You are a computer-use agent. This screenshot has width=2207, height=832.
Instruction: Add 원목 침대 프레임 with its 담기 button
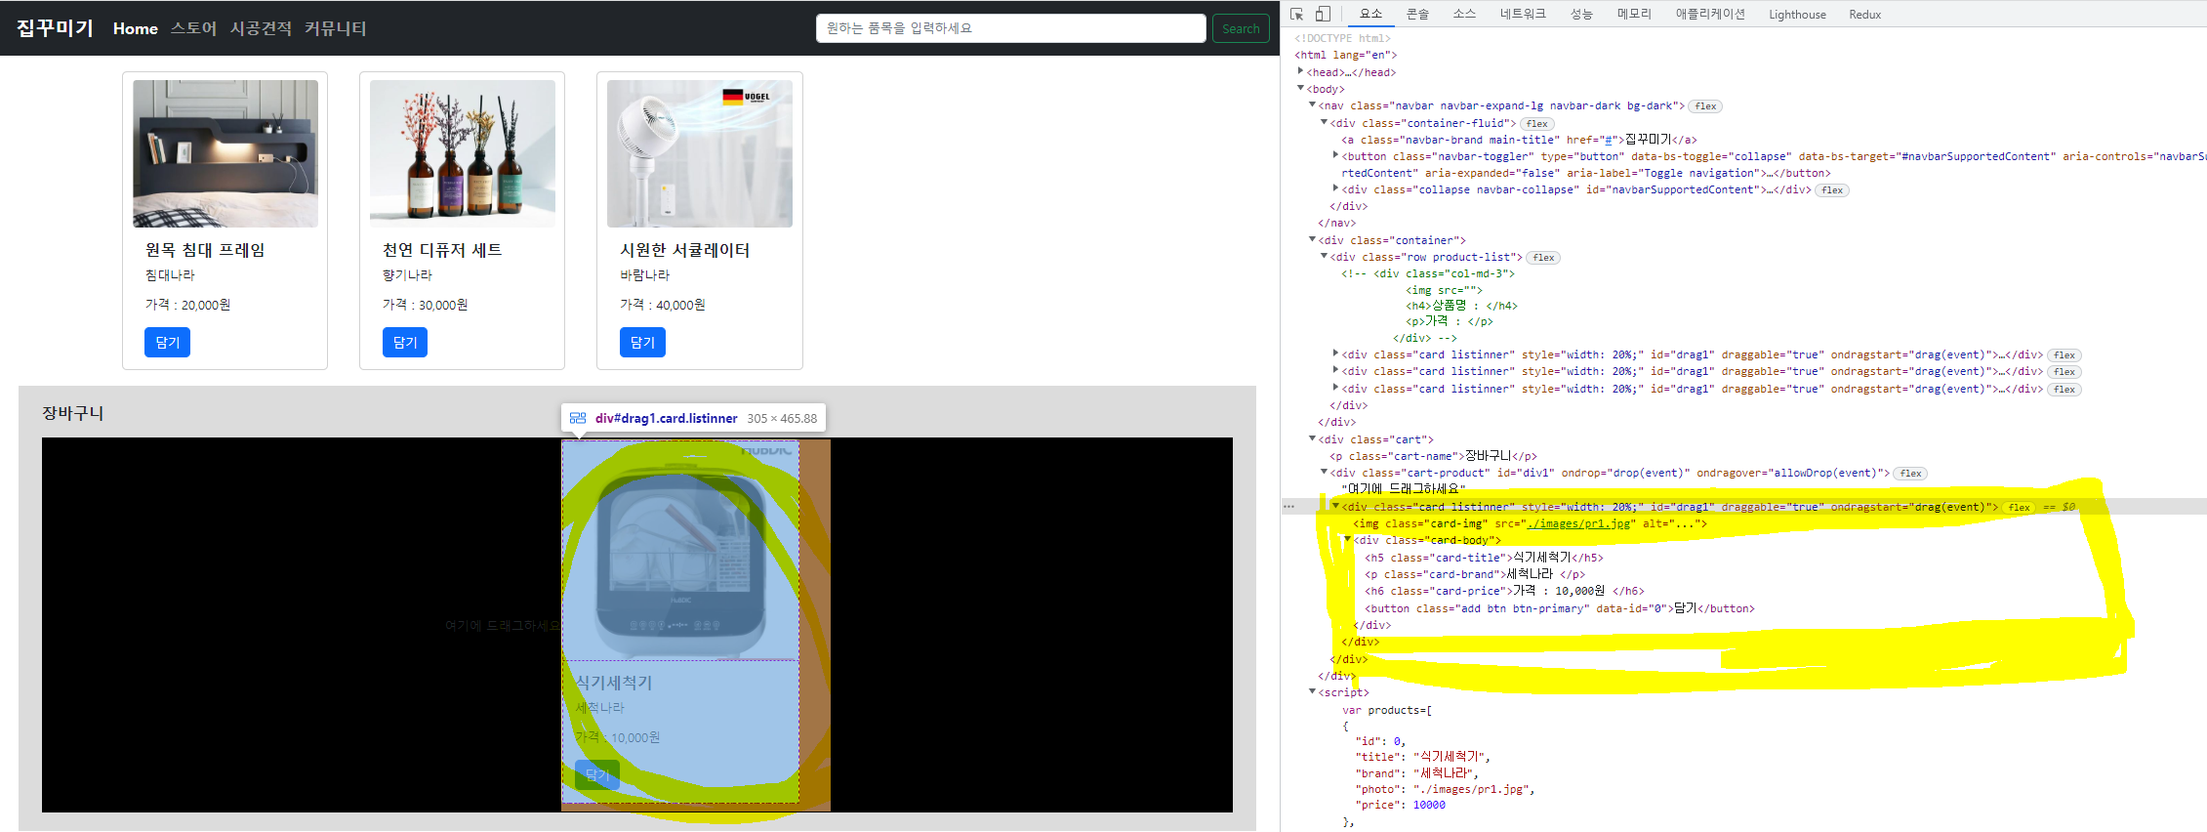(168, 343)
